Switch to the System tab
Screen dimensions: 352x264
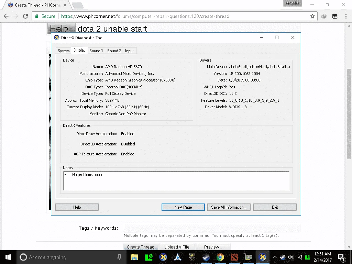coord(64,51)
